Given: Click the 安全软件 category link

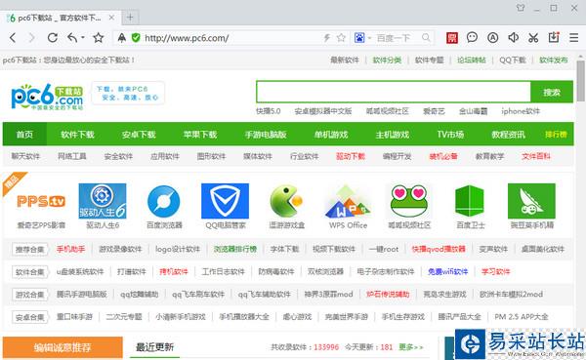Looking at the screenshot, I should [x=118, y=156].
